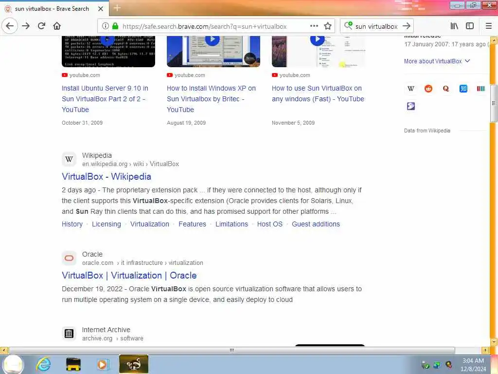The image size is (498, 374).
Task: Go back to the previous page
Action: pyautogui.click(x=10, y=26)
